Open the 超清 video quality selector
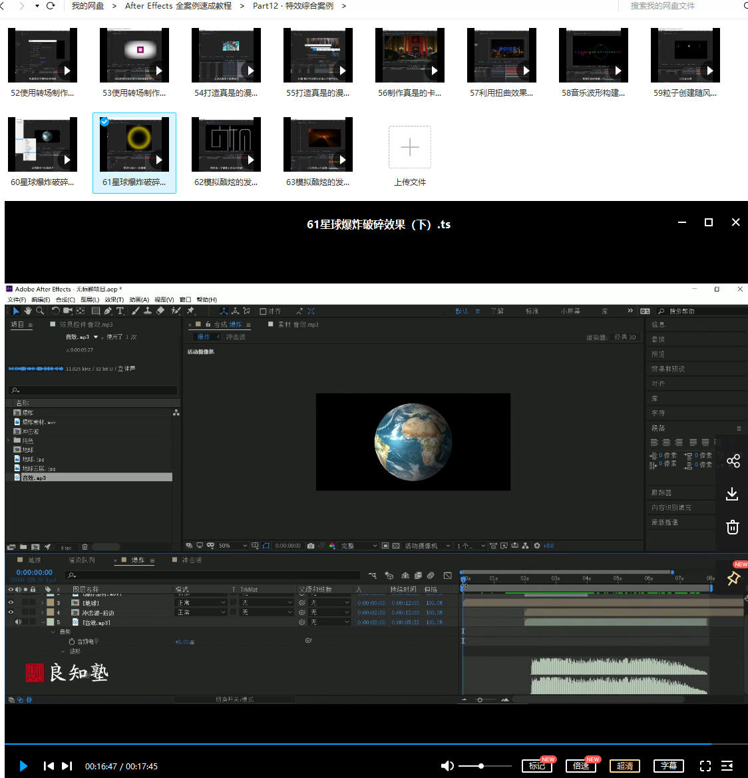The image size is (748, 778). click(x=625, y=766)
